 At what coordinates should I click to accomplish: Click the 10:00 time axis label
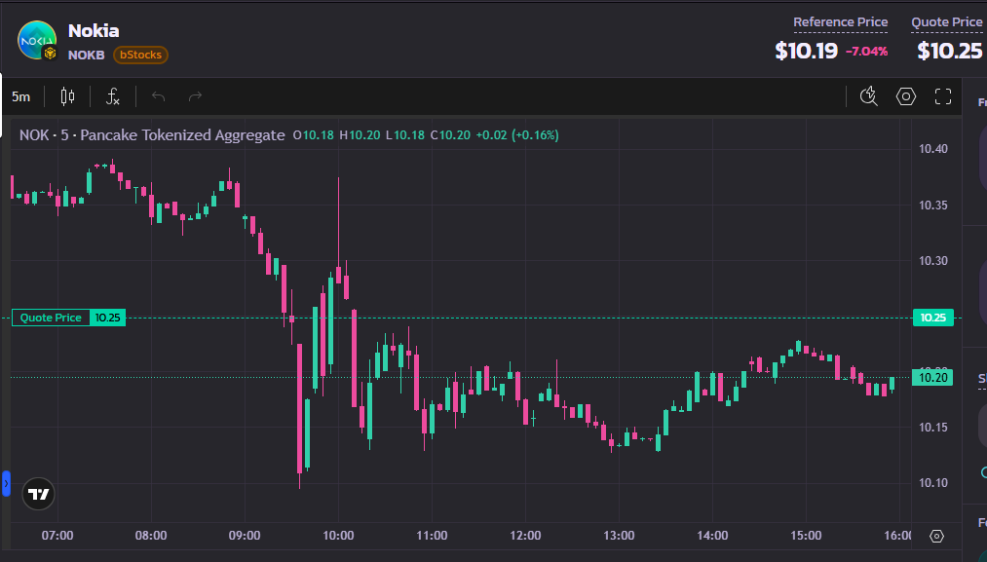click(x=338, y=536)
